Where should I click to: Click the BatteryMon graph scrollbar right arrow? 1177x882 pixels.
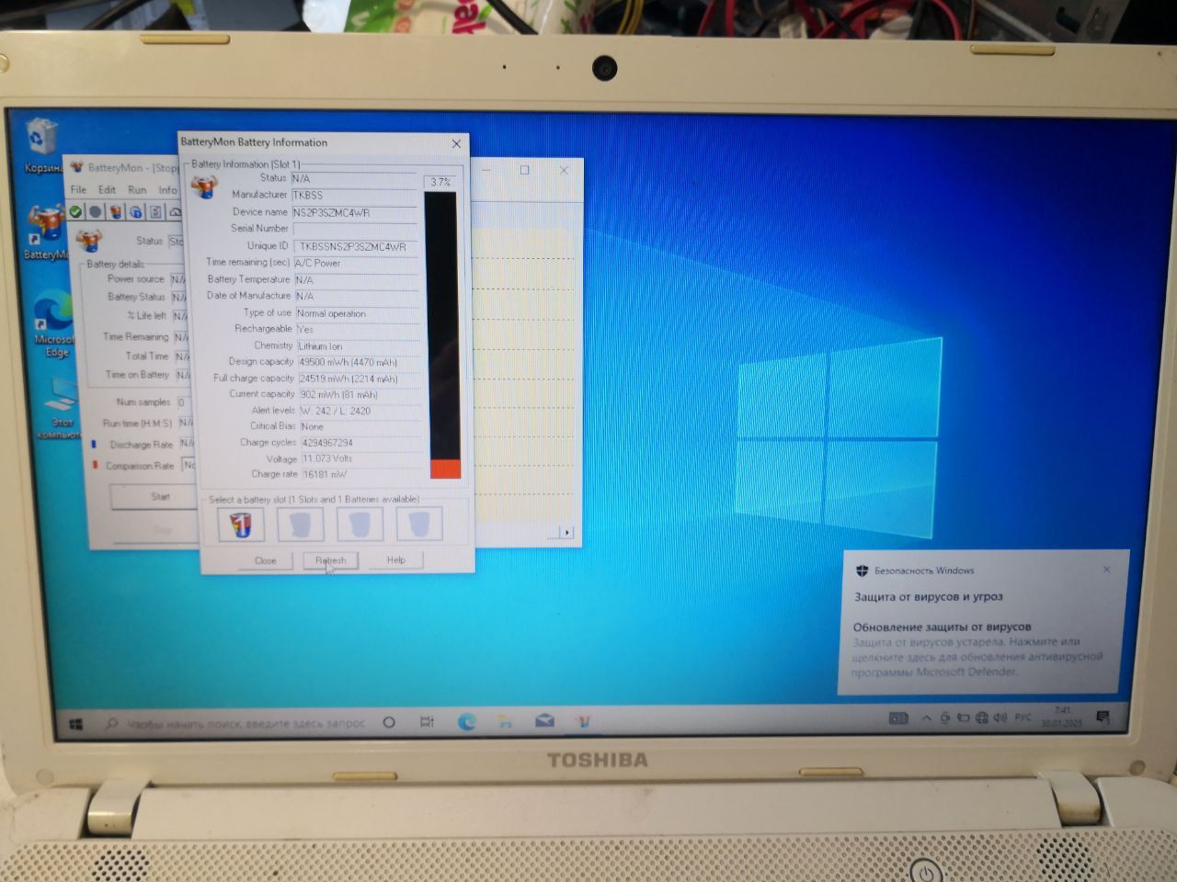(x=566, y=532)
